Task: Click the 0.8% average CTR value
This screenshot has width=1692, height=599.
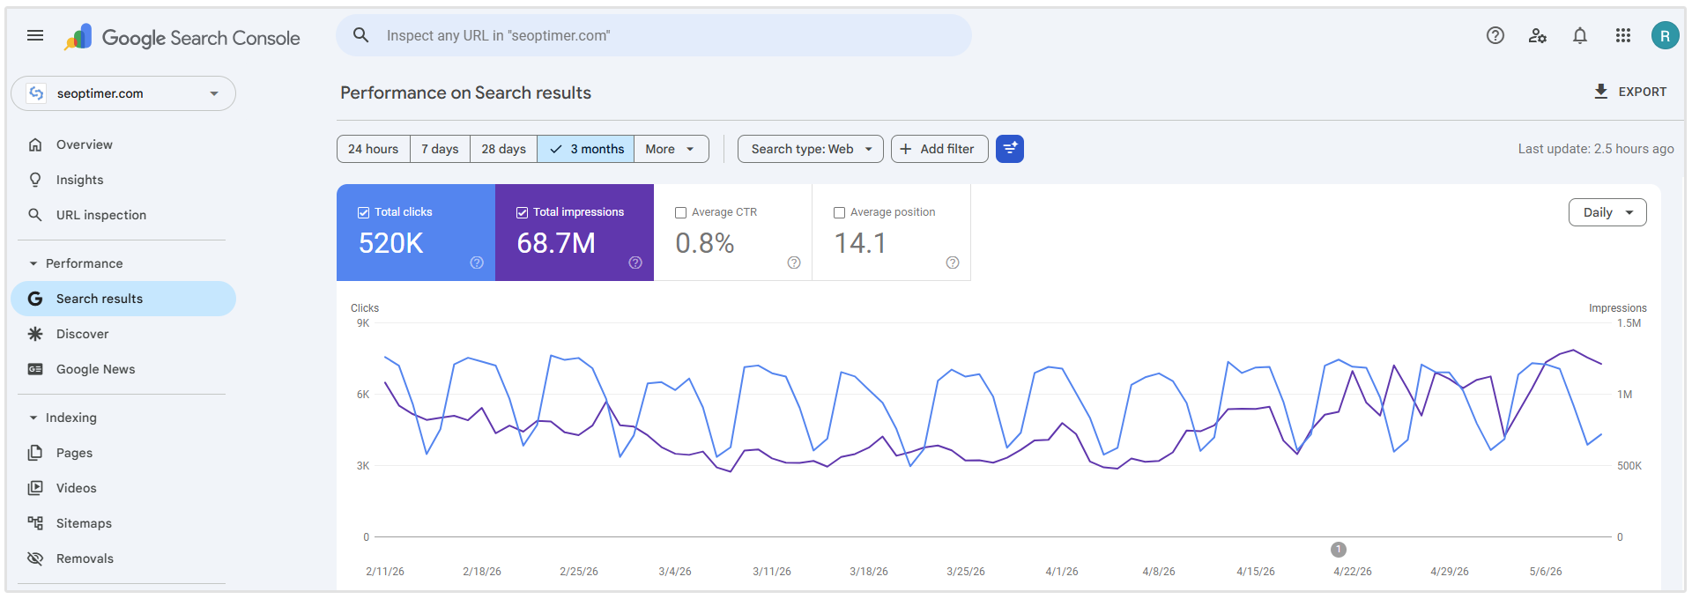Action: [705, 243]
